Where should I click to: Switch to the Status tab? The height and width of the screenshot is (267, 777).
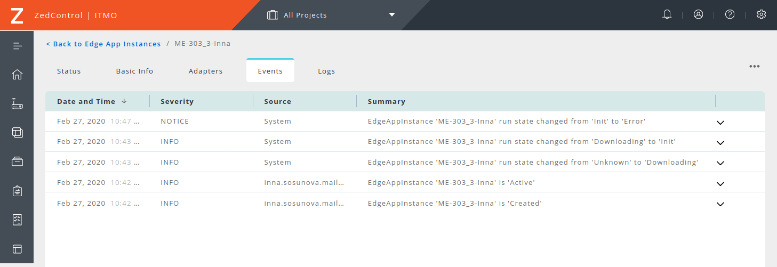click(69, 71)
